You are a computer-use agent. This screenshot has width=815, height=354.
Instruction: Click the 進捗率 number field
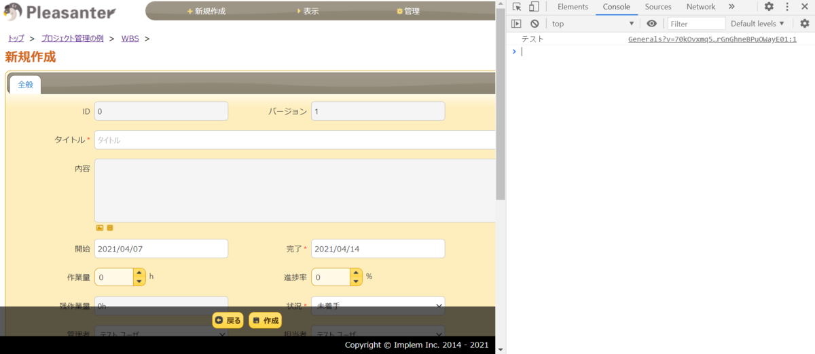pos(331,277)
